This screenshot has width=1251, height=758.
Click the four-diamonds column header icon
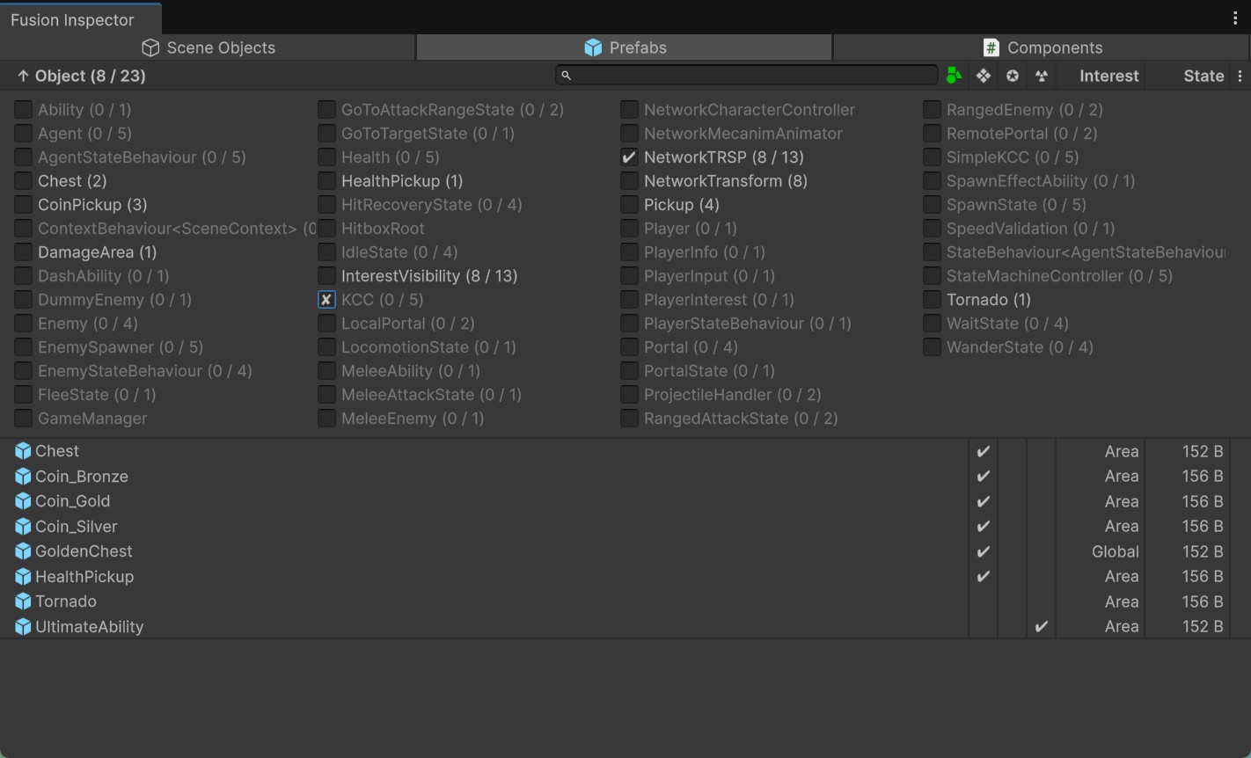point(984,76)
